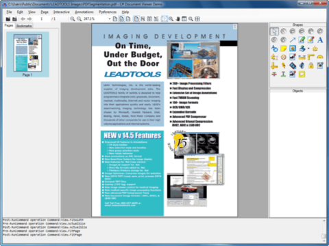Click the page number input field
The width and height of the screenshot is (329, 246).
point(42,19)
